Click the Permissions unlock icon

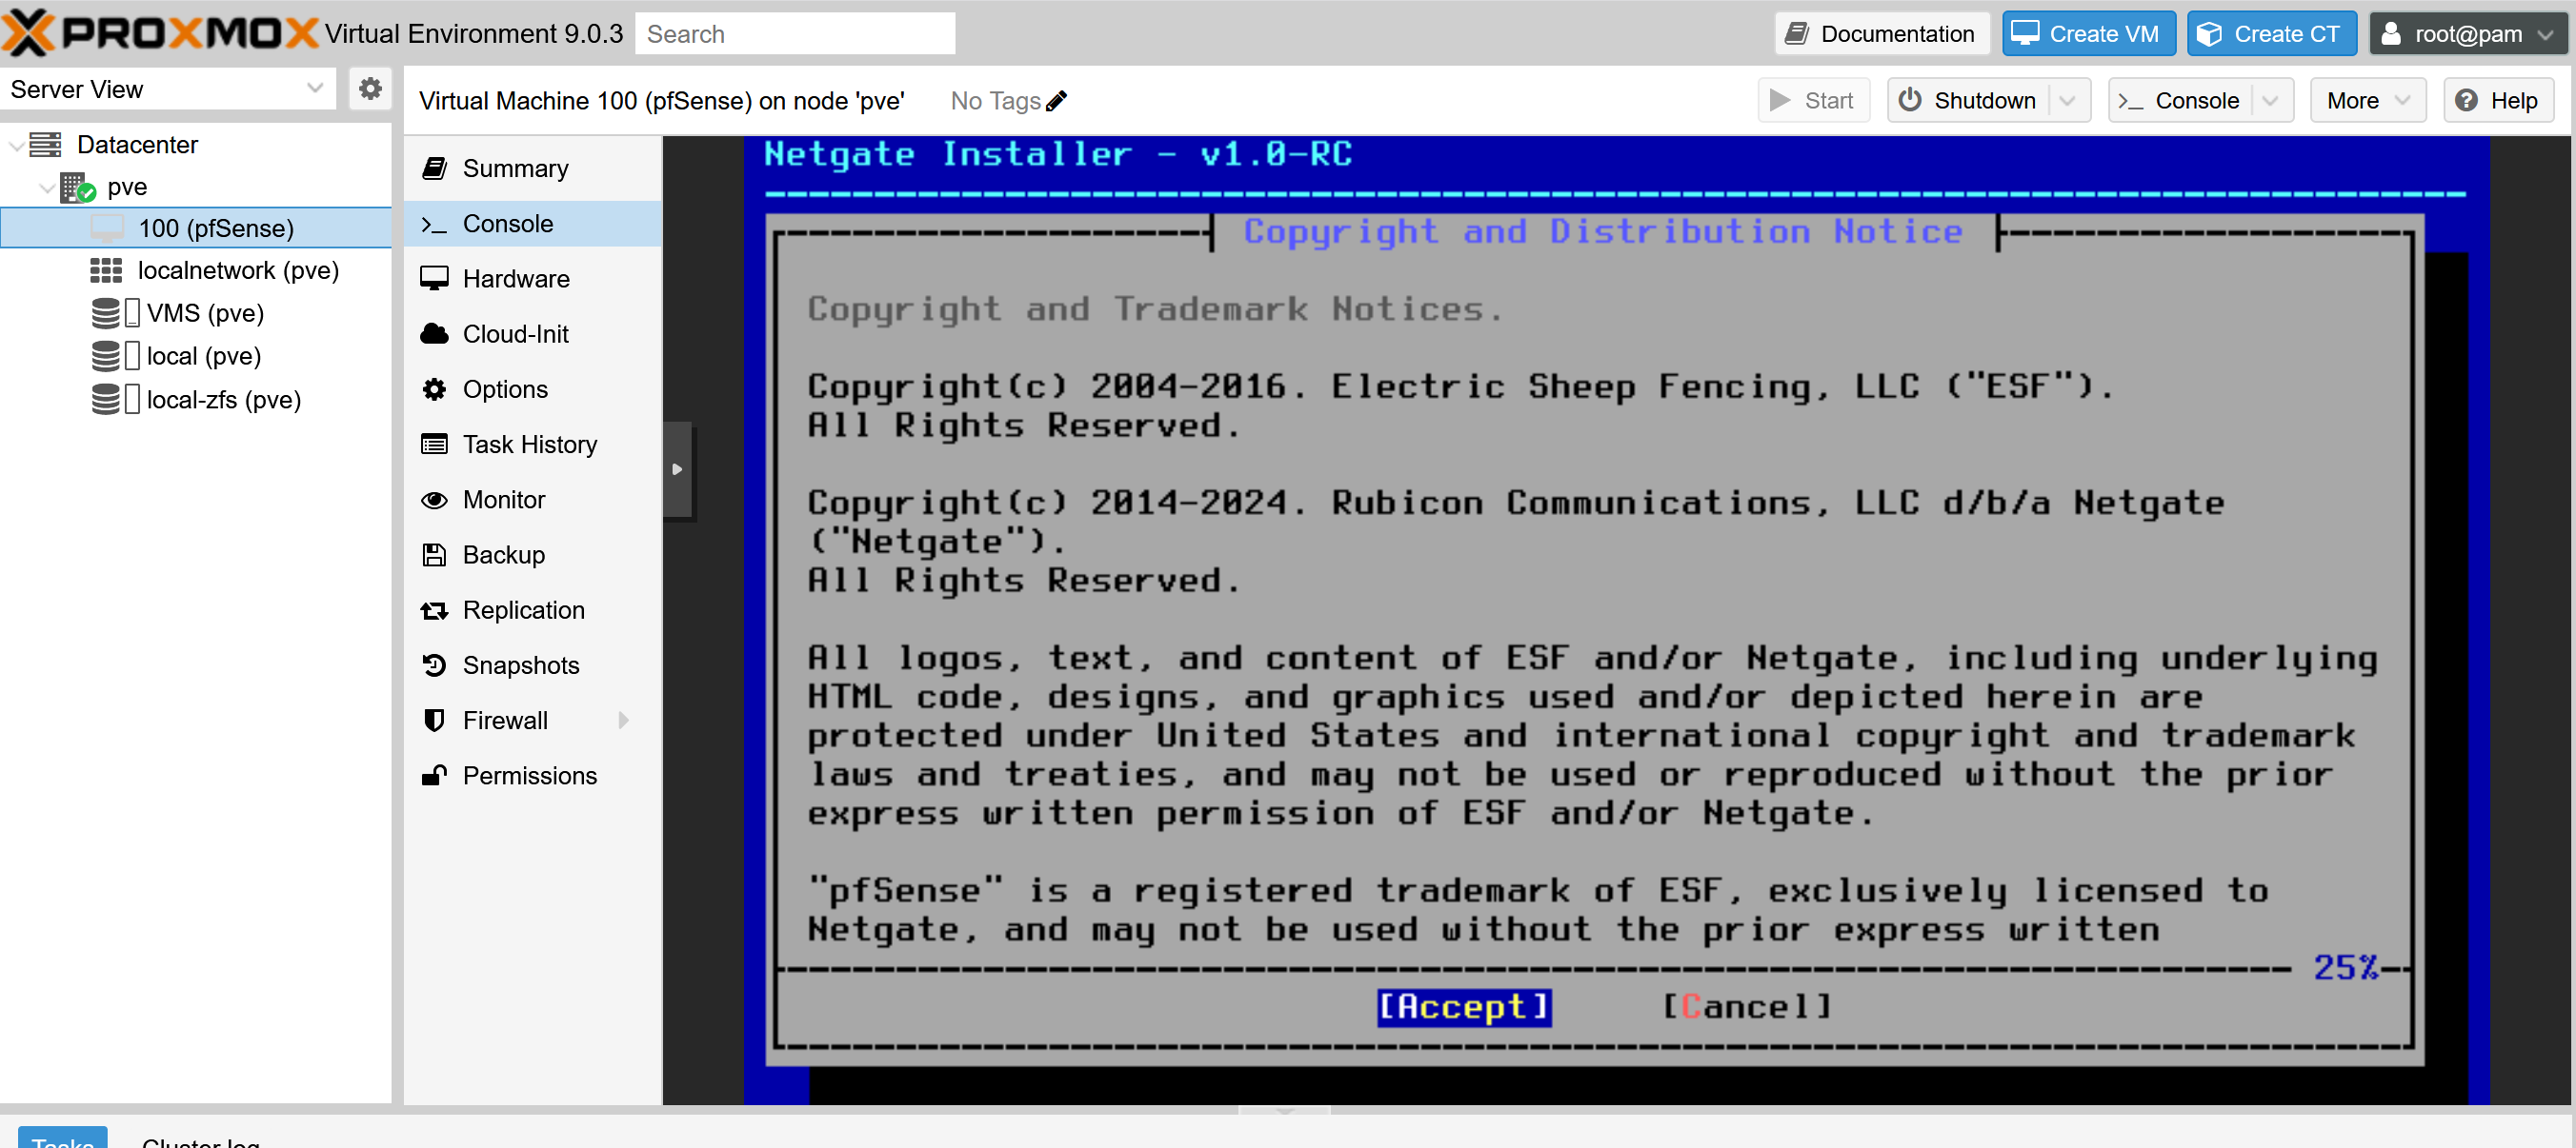[x=434, y=775]
